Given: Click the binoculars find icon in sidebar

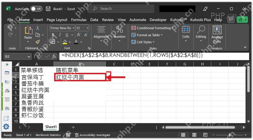Looking at the screenshot, I should [x=7, y=108].
